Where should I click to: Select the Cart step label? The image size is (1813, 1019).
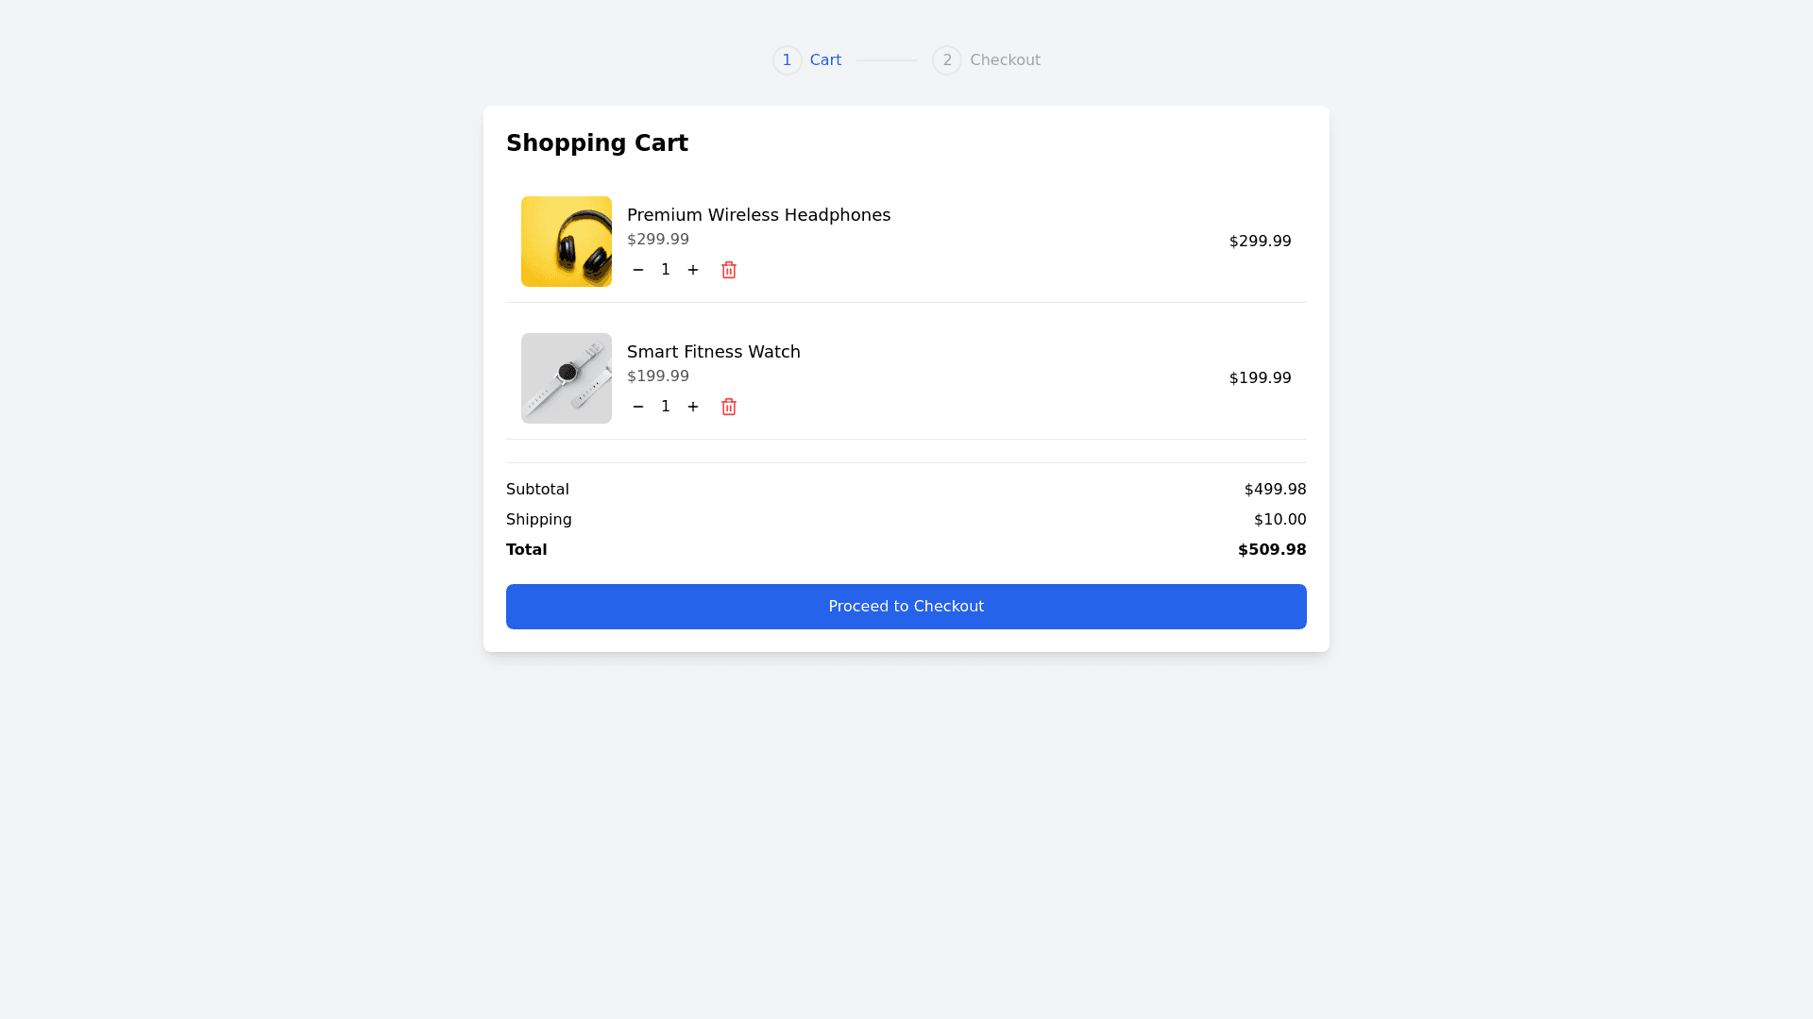(825, 60)
